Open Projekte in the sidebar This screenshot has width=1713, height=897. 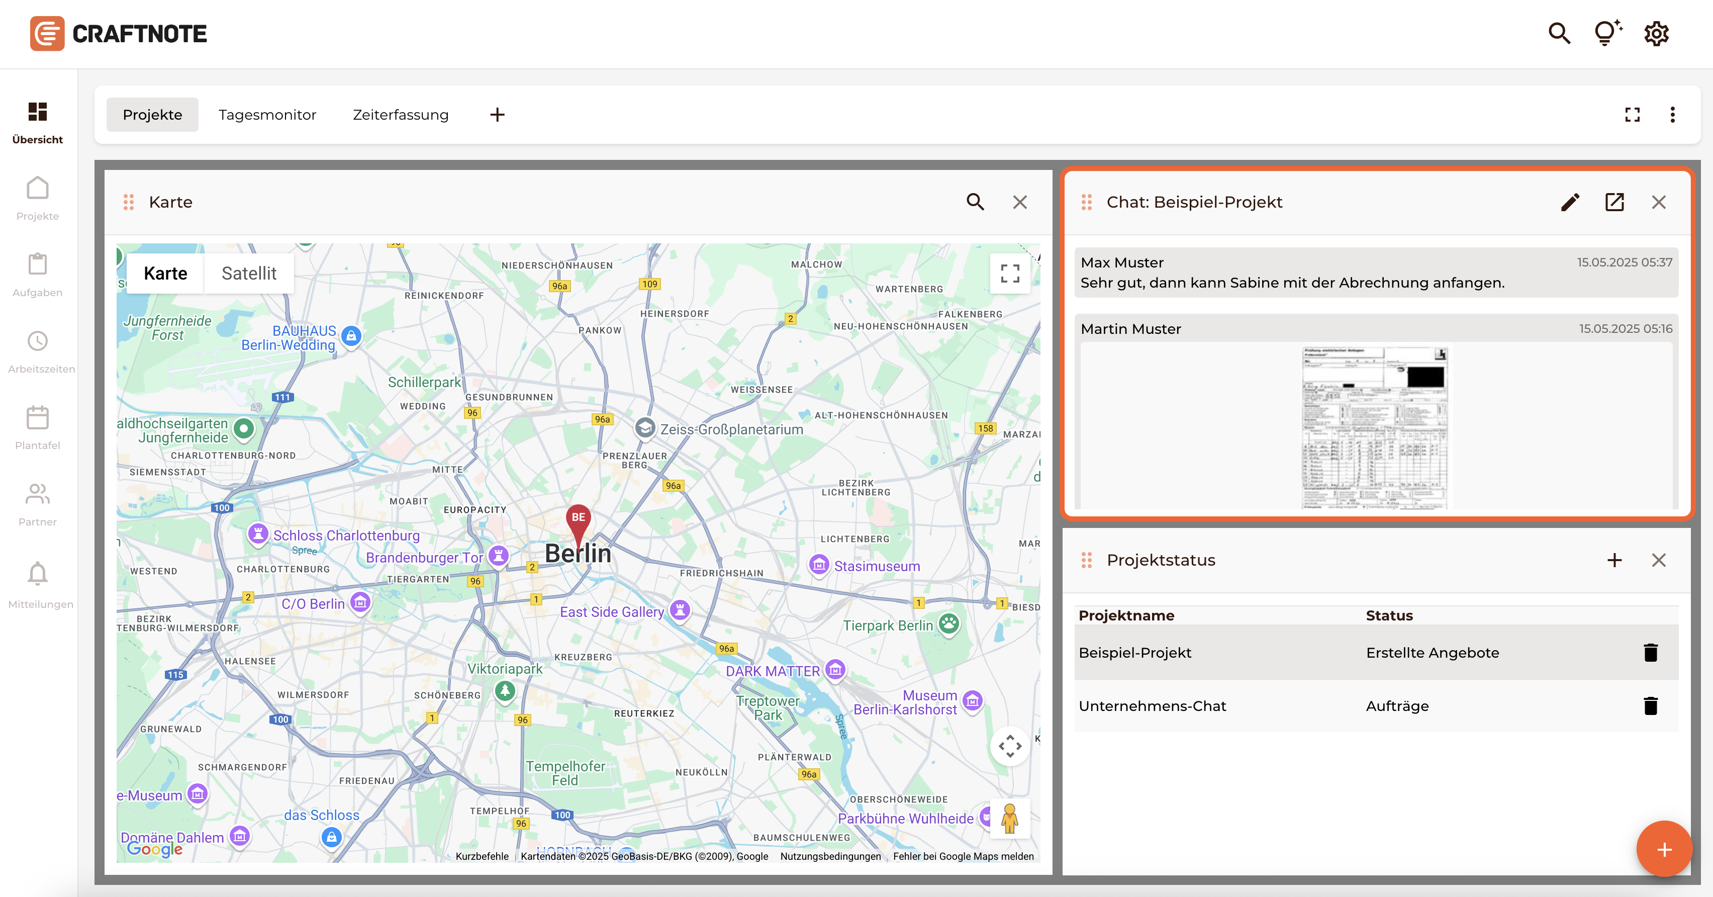click(38, 199)
